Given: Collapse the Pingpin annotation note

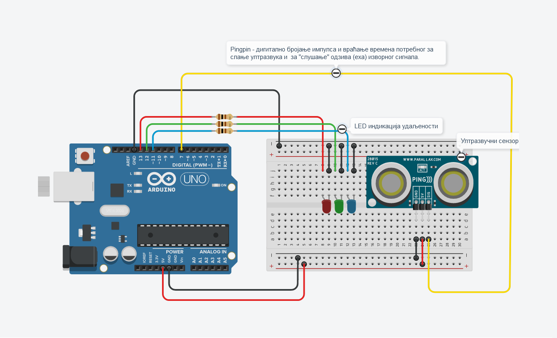Looking at the screenshot, I should (x=336, y=73).
